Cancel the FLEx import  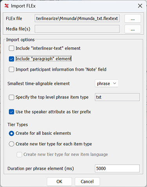click(87, 182)
